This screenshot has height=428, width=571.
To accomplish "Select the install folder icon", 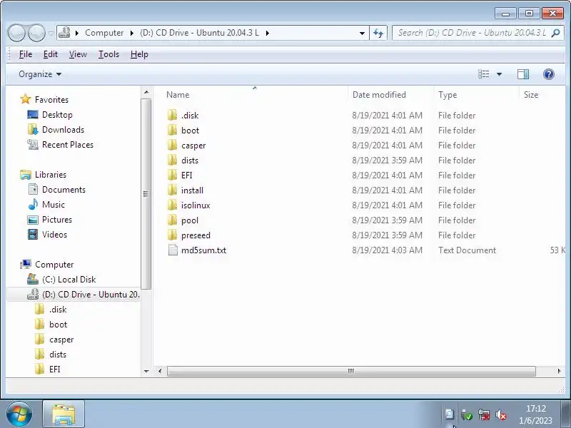I will 173,190.
